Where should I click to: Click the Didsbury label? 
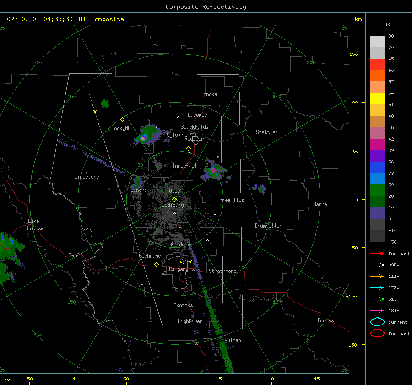pyautogui.click(x=173, y=205)
